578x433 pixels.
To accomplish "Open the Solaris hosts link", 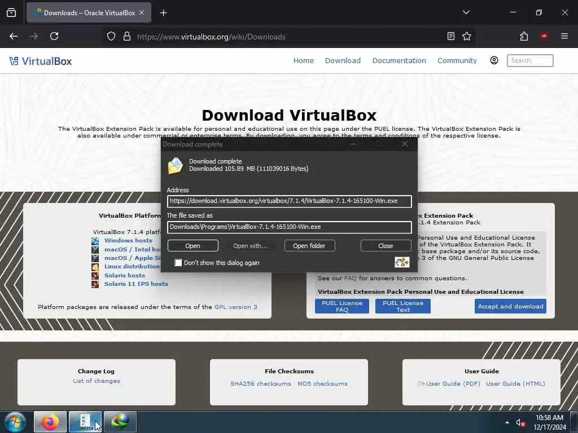I will (x=125, y=275).
